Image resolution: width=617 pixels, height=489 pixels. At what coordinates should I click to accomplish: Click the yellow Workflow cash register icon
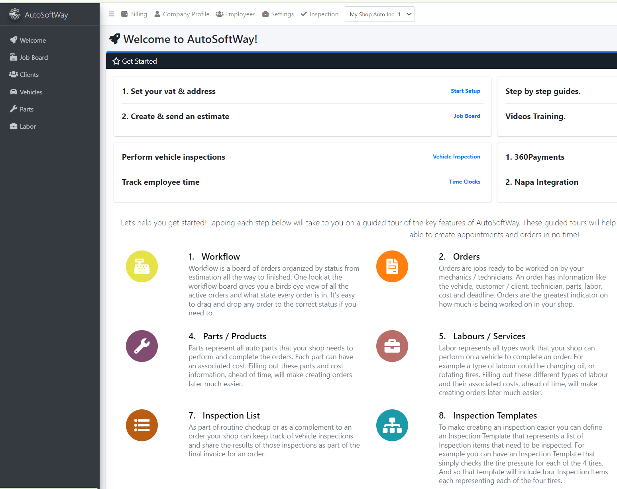point(142,266)
